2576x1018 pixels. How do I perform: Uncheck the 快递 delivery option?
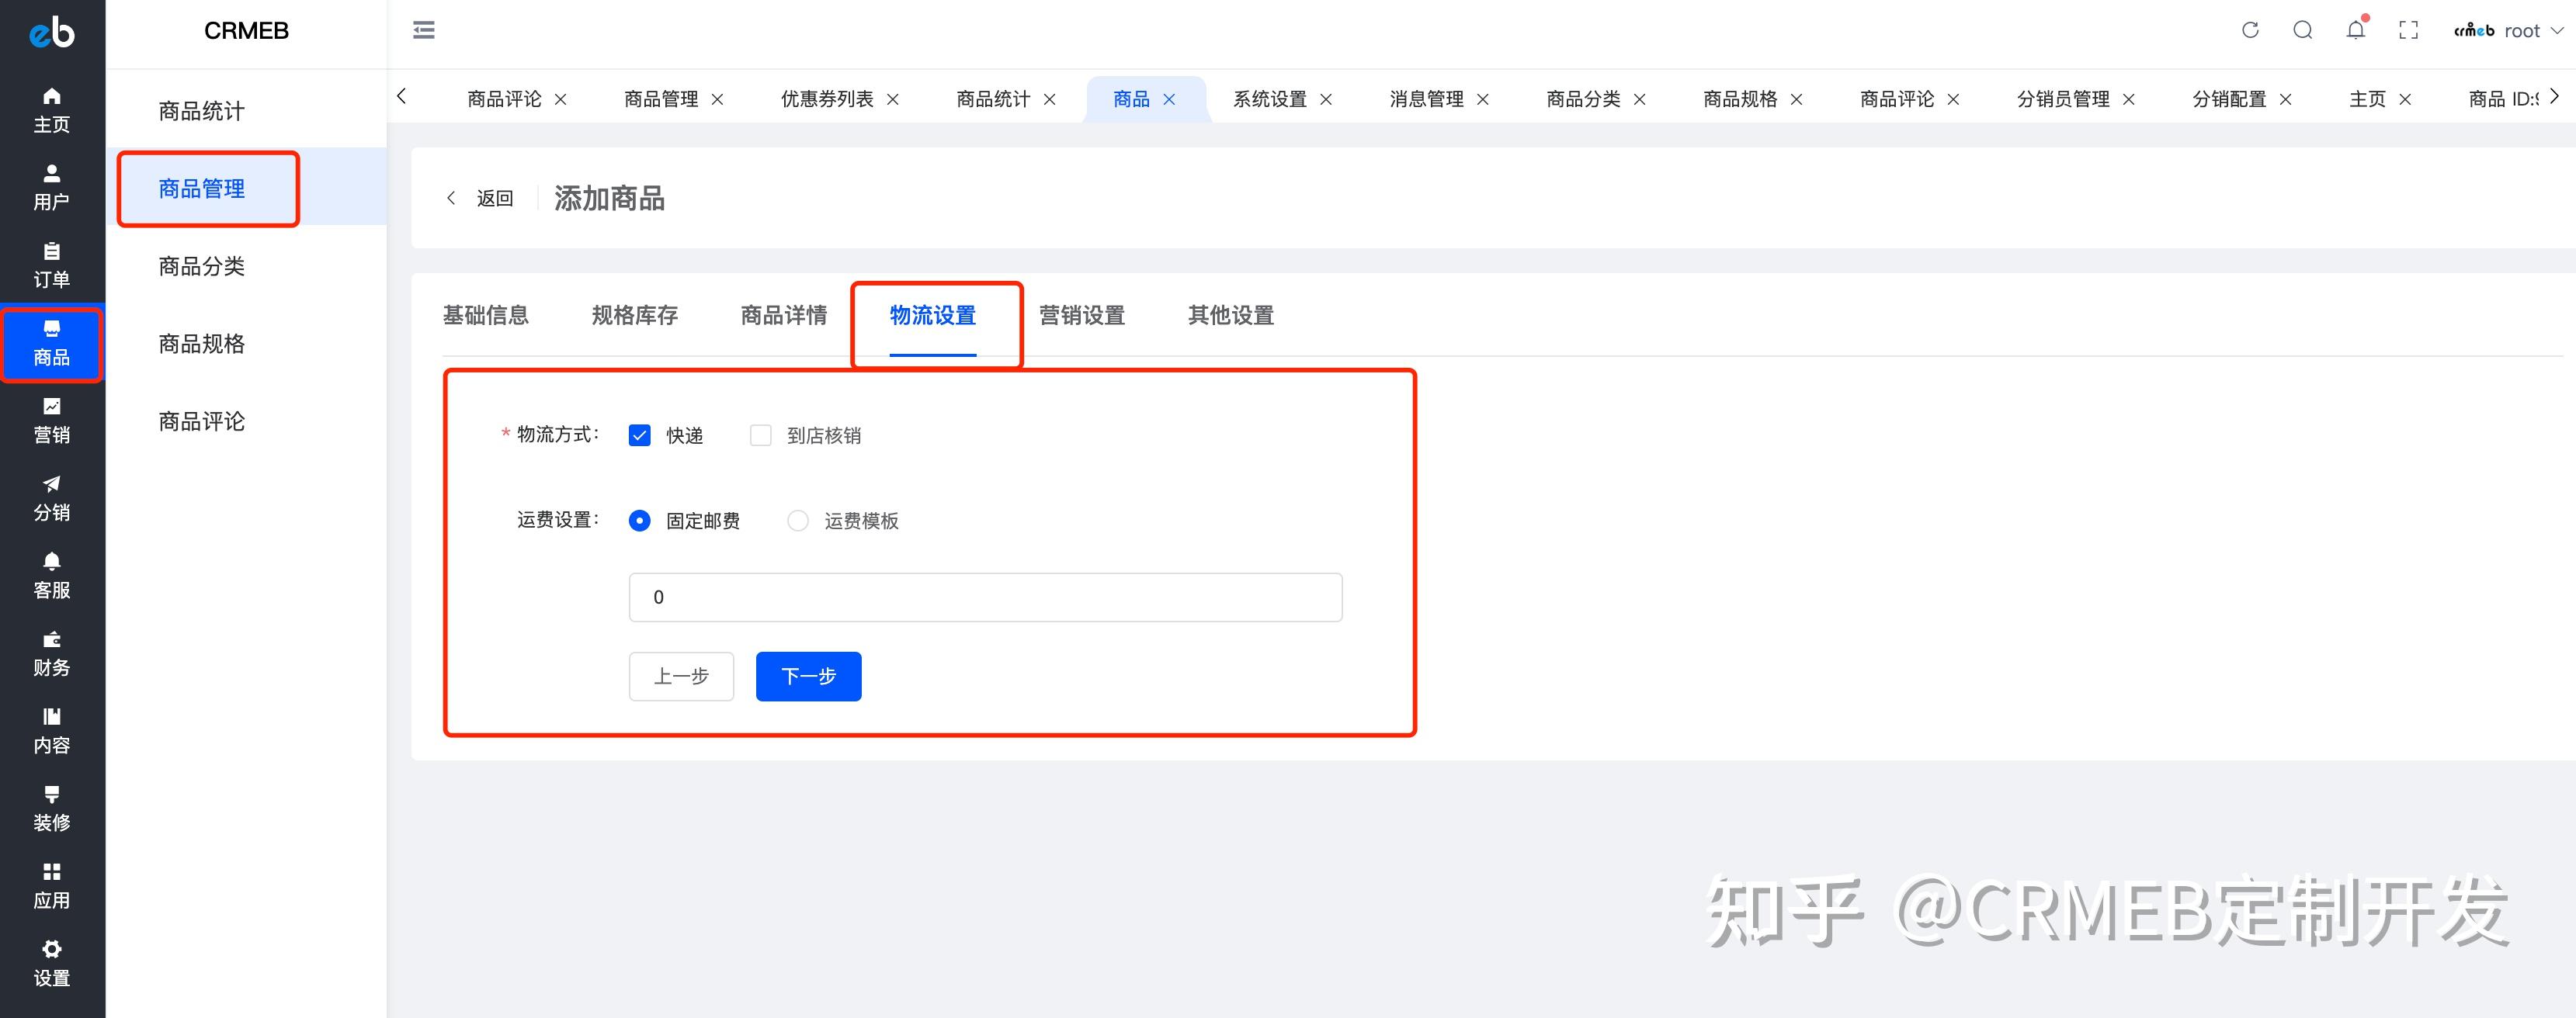(640, 435)
